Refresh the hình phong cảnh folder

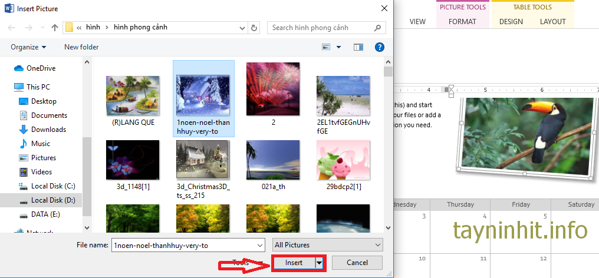[254, 28]
